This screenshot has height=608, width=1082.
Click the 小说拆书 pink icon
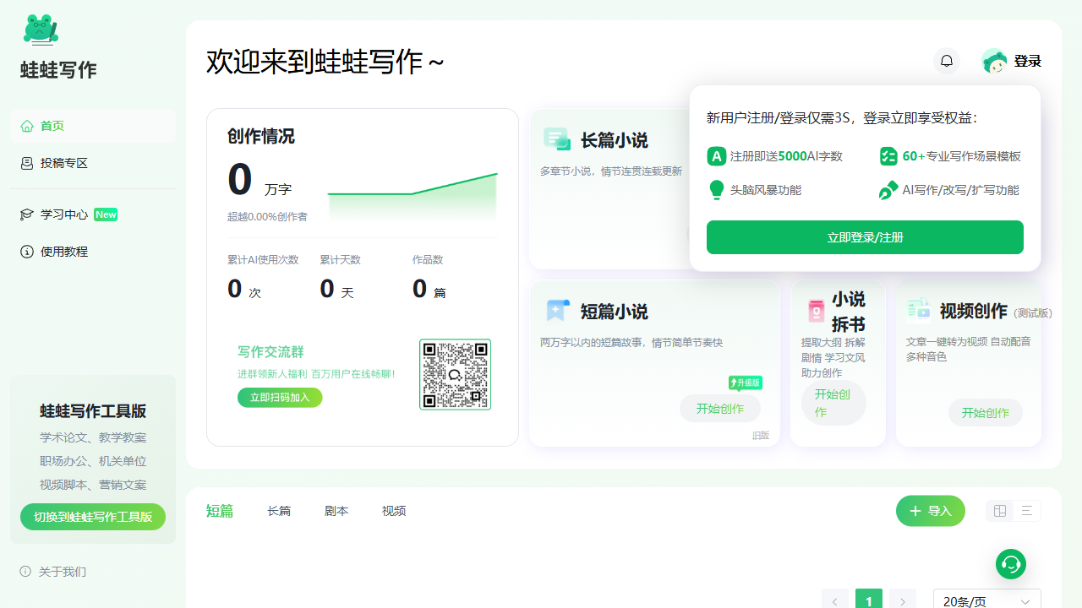816,311
